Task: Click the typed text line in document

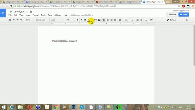Action: point(64,41)
